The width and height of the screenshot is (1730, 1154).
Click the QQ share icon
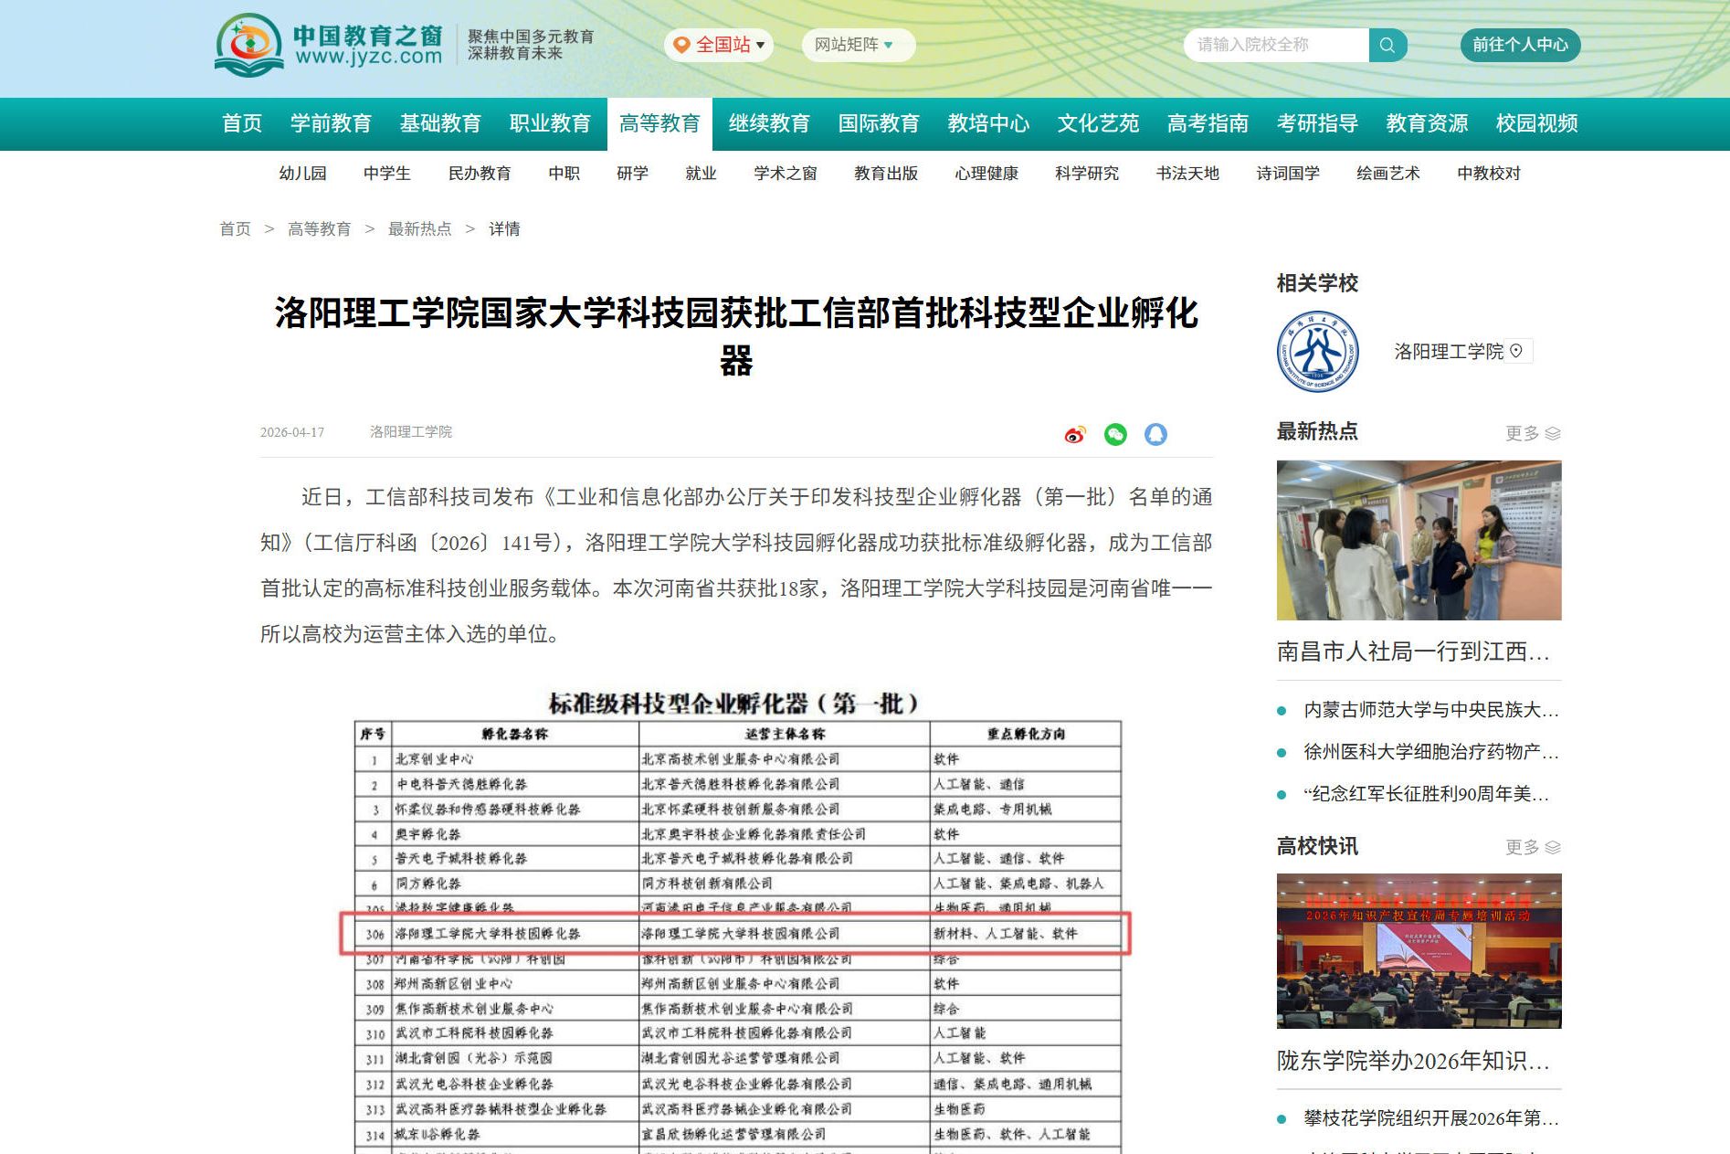click(1155, 435)
